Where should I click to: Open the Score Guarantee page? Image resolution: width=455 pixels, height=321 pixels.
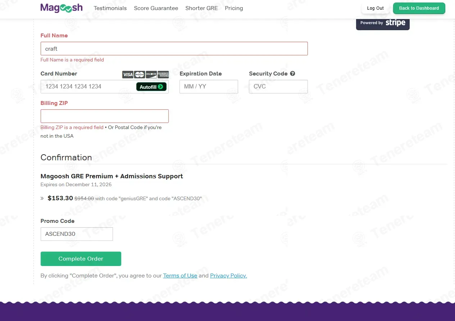(x=156, y=8)
